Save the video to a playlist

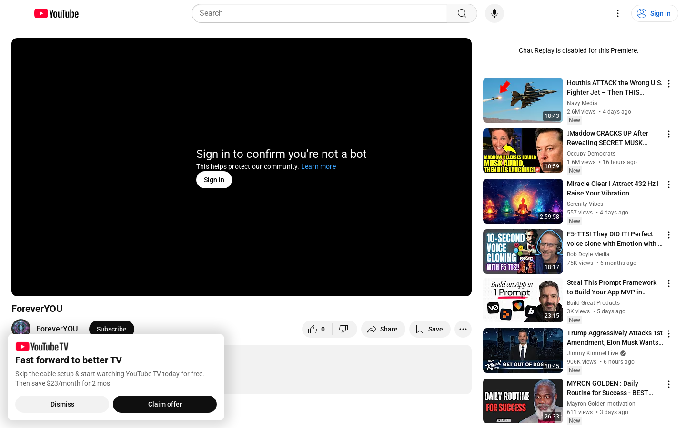(430, 329)
